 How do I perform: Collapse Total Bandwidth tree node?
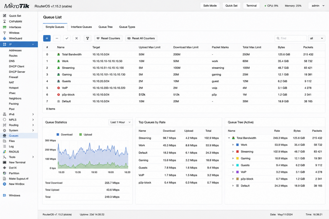tap(229, 138)
